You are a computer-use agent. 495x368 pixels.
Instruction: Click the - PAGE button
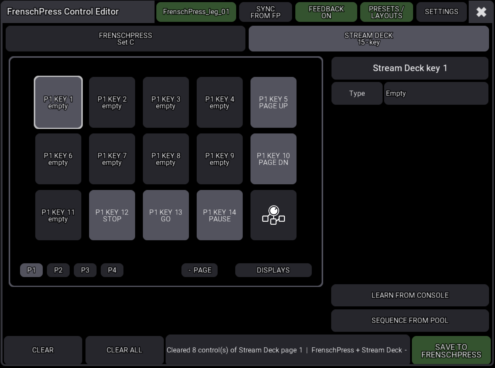[199, 270]
